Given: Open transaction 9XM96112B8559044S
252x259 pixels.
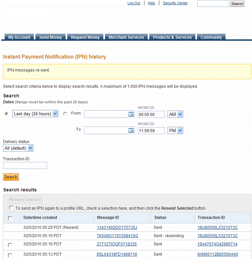Looking at the screenshot, I should pos(218,254).
